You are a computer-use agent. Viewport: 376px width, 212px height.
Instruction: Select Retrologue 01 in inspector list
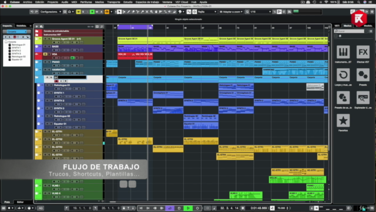pos(19,45)
